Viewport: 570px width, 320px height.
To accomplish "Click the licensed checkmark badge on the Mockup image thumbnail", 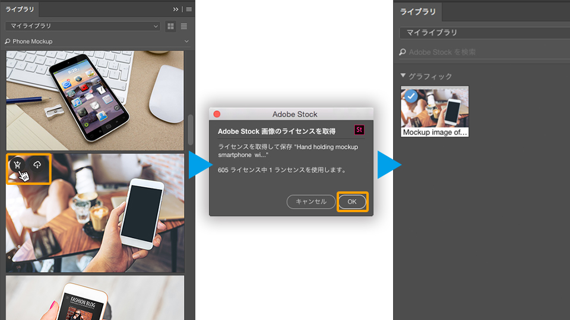I will [411, 96].
